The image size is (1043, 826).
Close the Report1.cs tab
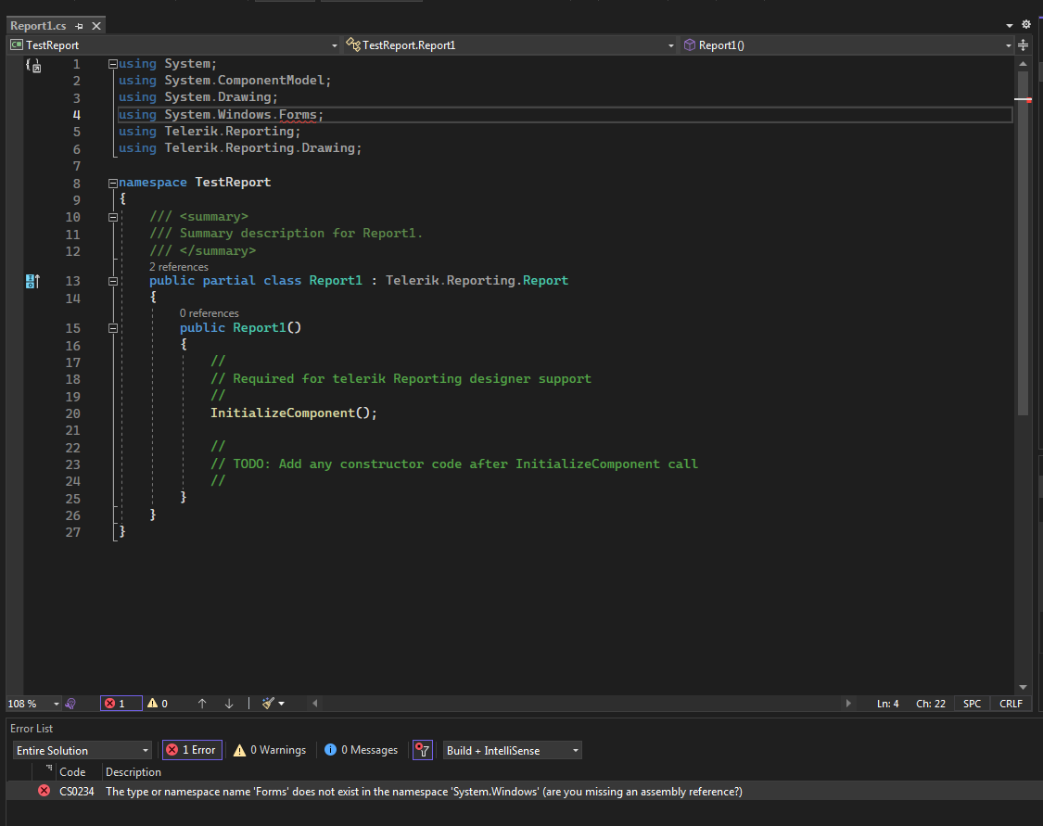(96, 26)
